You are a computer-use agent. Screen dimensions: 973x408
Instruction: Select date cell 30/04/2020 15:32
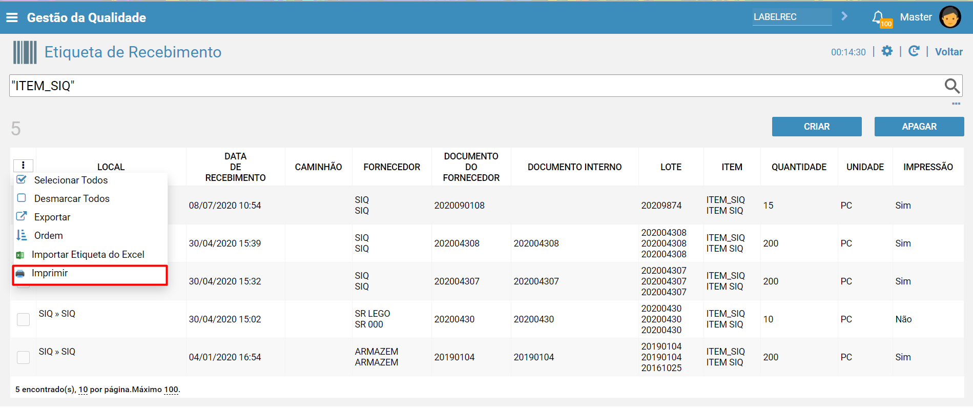[x=225, y=281]
